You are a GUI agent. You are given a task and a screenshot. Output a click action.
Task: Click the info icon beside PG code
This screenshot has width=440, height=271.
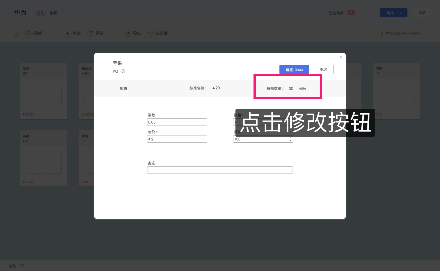click(123, 71)
